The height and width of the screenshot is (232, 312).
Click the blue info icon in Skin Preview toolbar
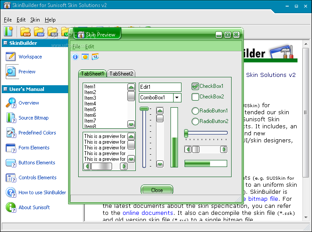click(x=75, y=57)
